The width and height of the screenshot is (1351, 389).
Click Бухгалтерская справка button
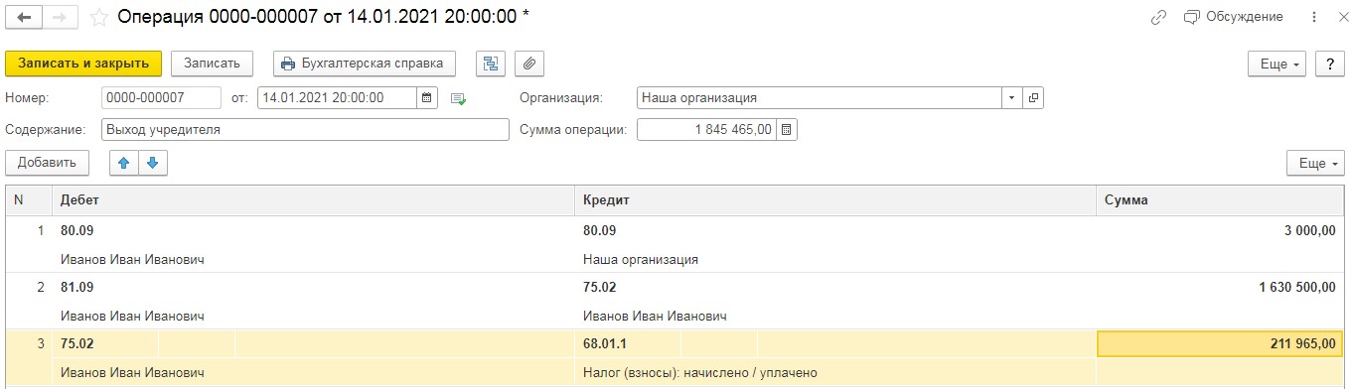[365, 64]
